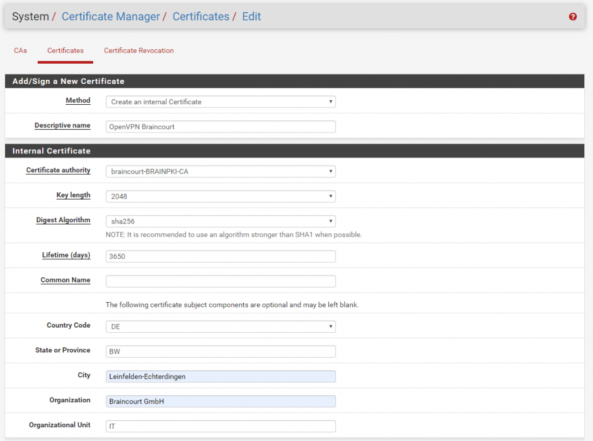Image resolution: width=593 pixels, height=441 pixels.
Task: Click the Organizational Unit label
Action: click(x=60, y=425)
